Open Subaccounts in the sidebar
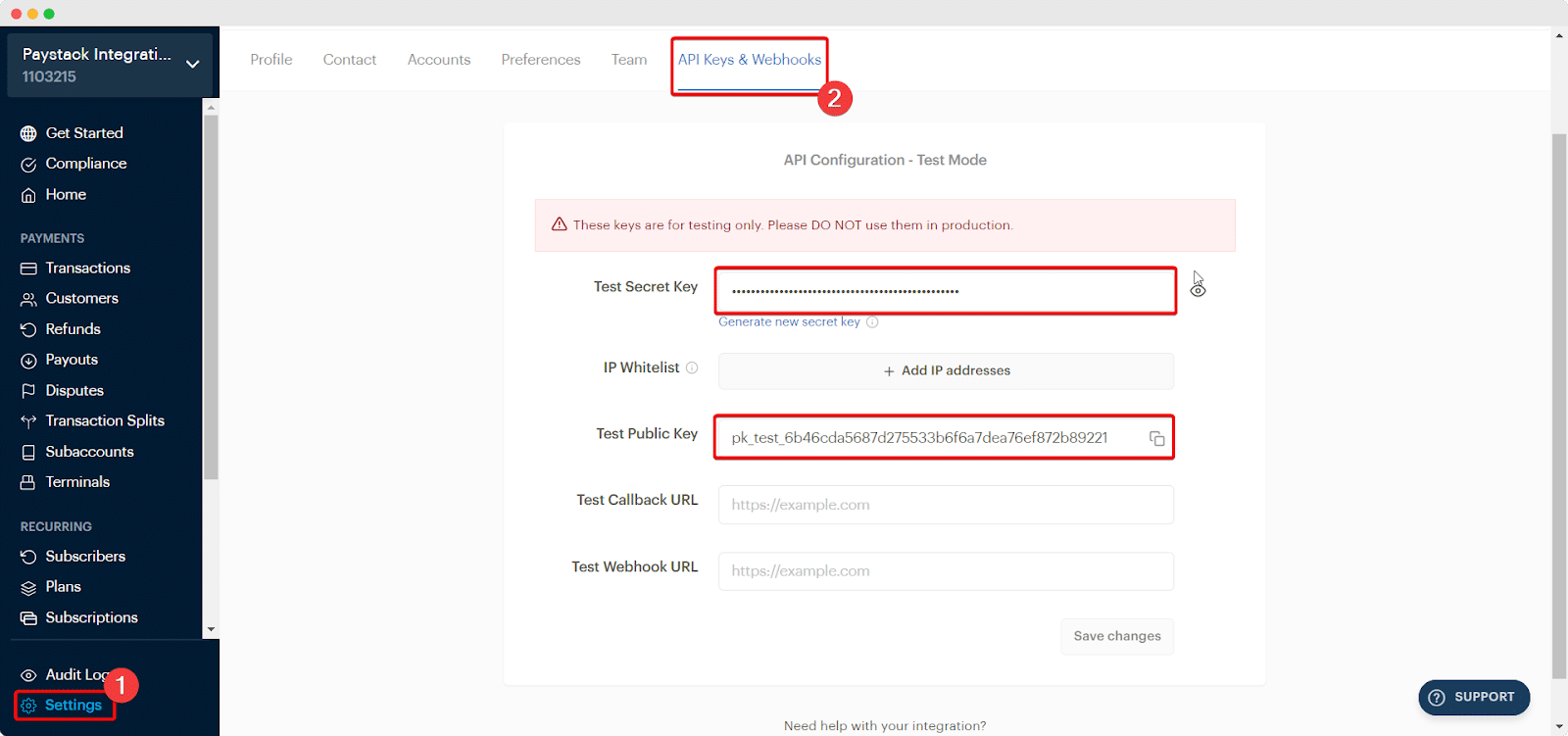This screenshot has height=736, width=1568. tap(89, 452)
